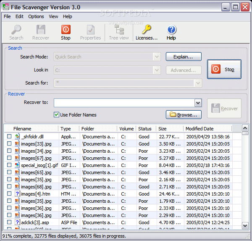Image resolution: width=252 pixels, height=241 pixels.
Task: Sort by the Folder column header
Action: coord(98,129)
